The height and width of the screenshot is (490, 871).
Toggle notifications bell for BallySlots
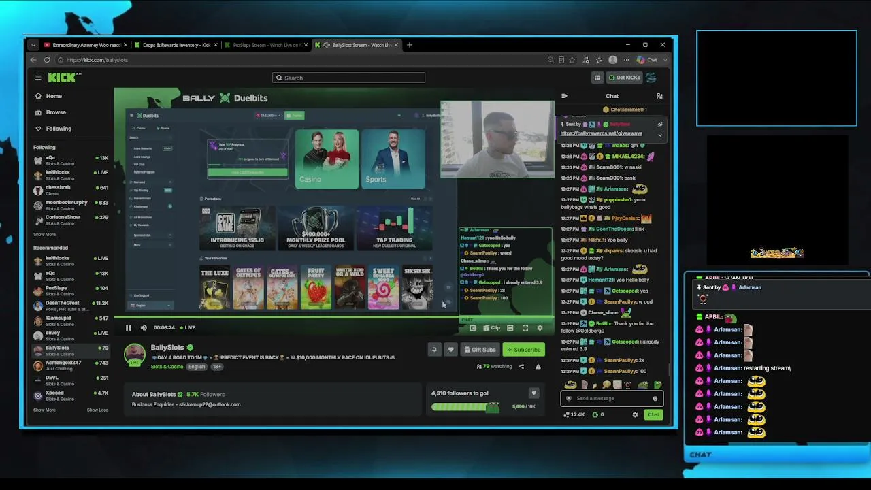pos(434,350)
